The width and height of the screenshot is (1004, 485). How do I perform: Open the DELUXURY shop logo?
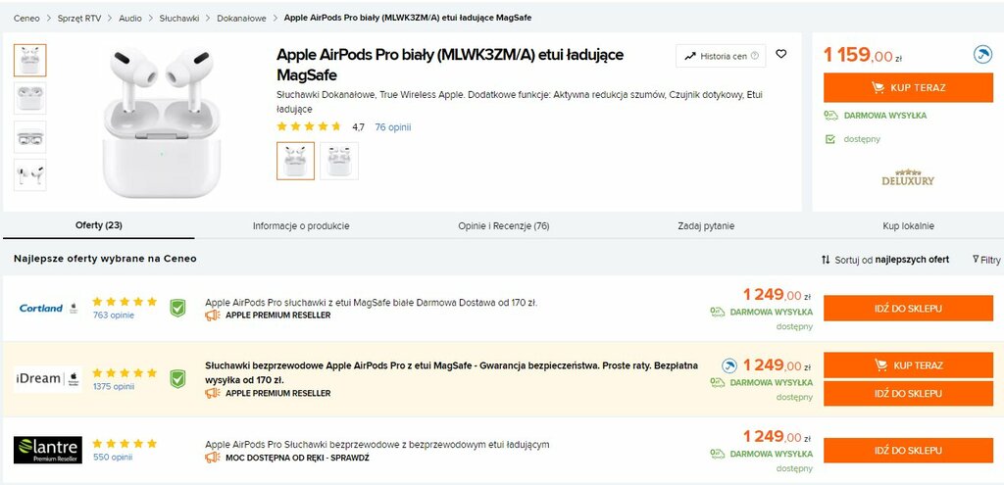(x=908, y=177)
